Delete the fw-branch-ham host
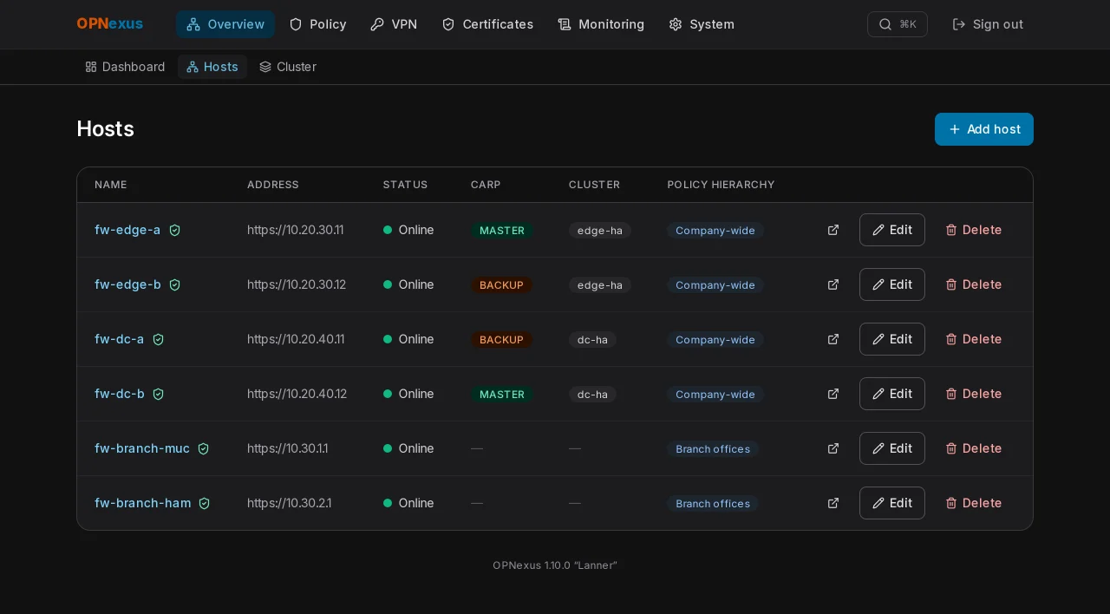Image resolution: width=1110 pixels, height=614 pixels. (x=974, y=503)
